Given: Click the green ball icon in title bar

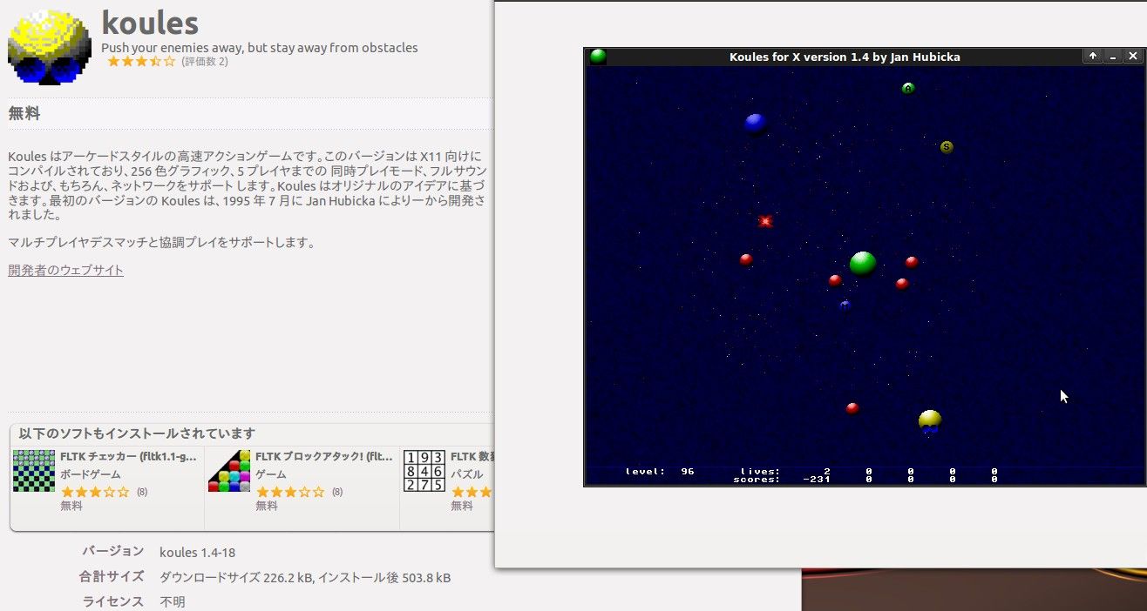Looking at the screenshot, I should [x=598, y=57].
